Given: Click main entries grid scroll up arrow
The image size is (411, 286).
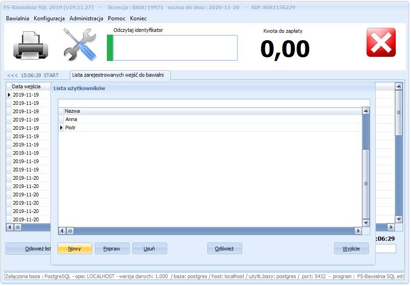Looking at the screenshot, I should point(399,86).
